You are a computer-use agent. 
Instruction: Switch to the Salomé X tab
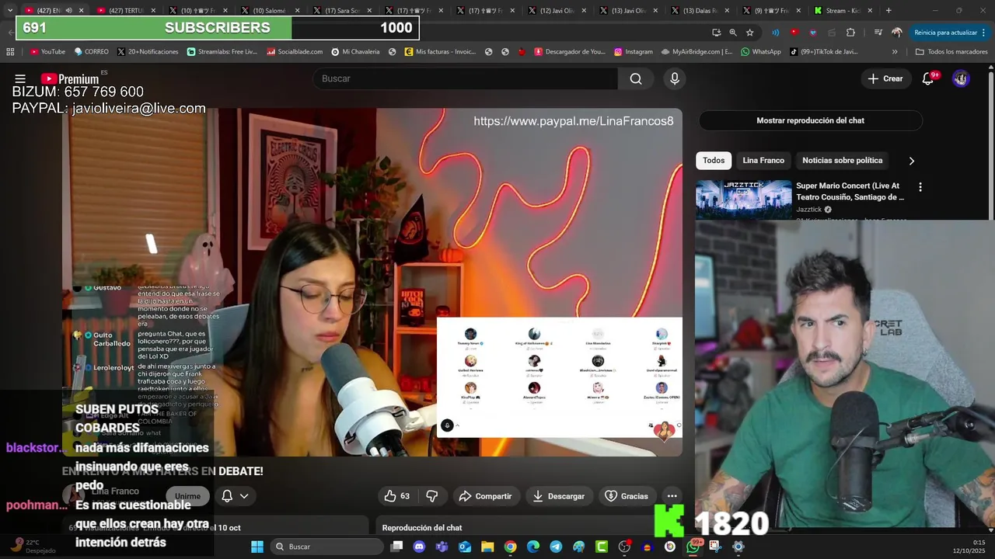tap(269, 10)
